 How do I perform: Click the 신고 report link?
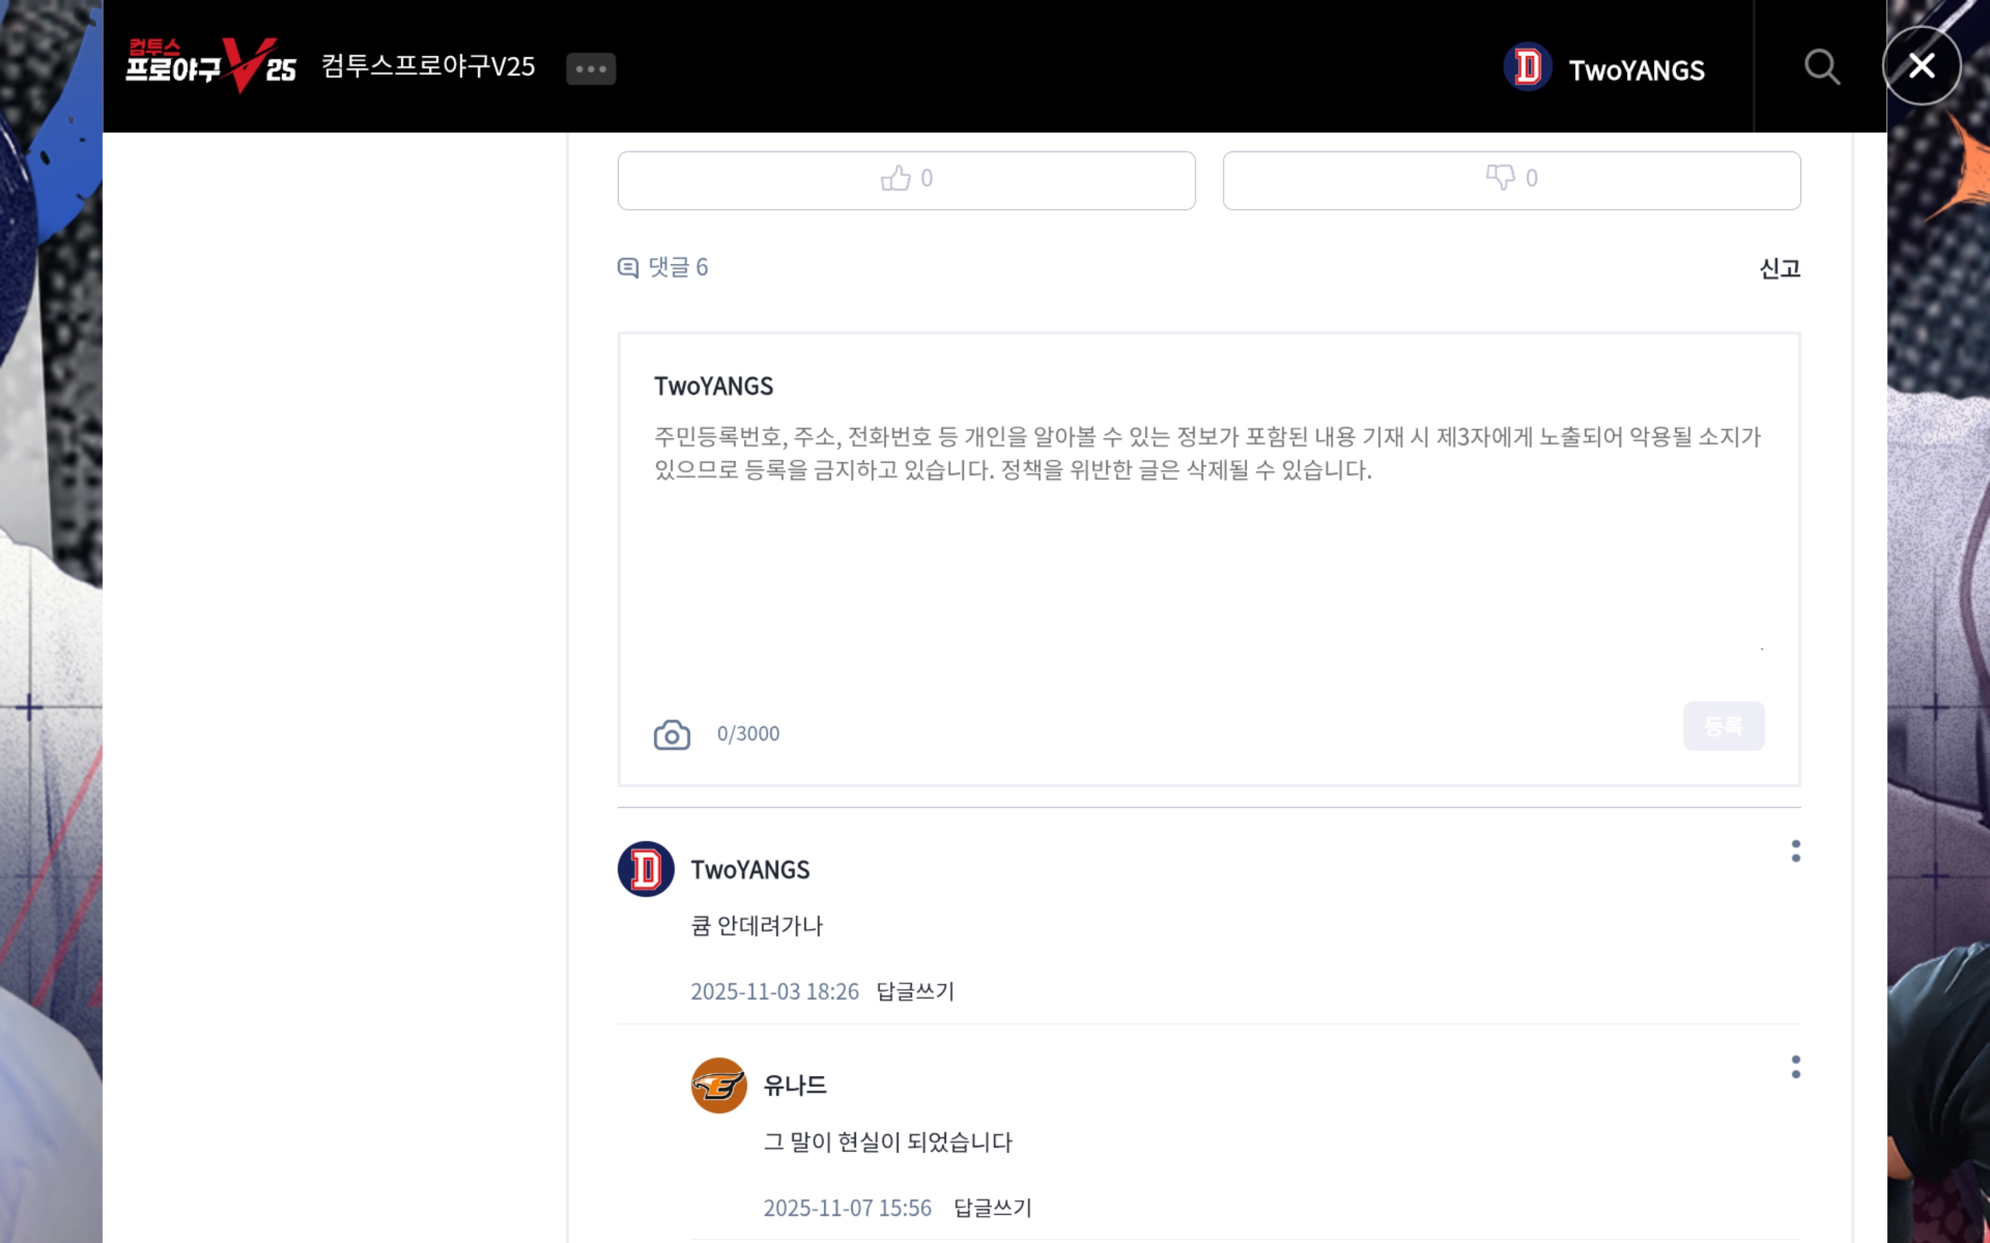pyautogui.click(x=1779, y=268)
